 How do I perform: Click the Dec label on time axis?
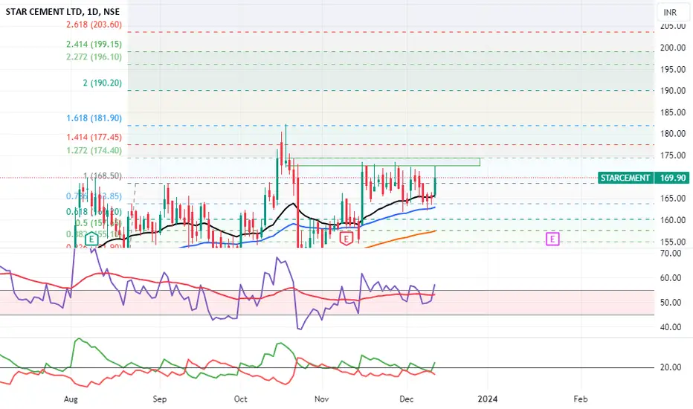(x=406, y=399)
